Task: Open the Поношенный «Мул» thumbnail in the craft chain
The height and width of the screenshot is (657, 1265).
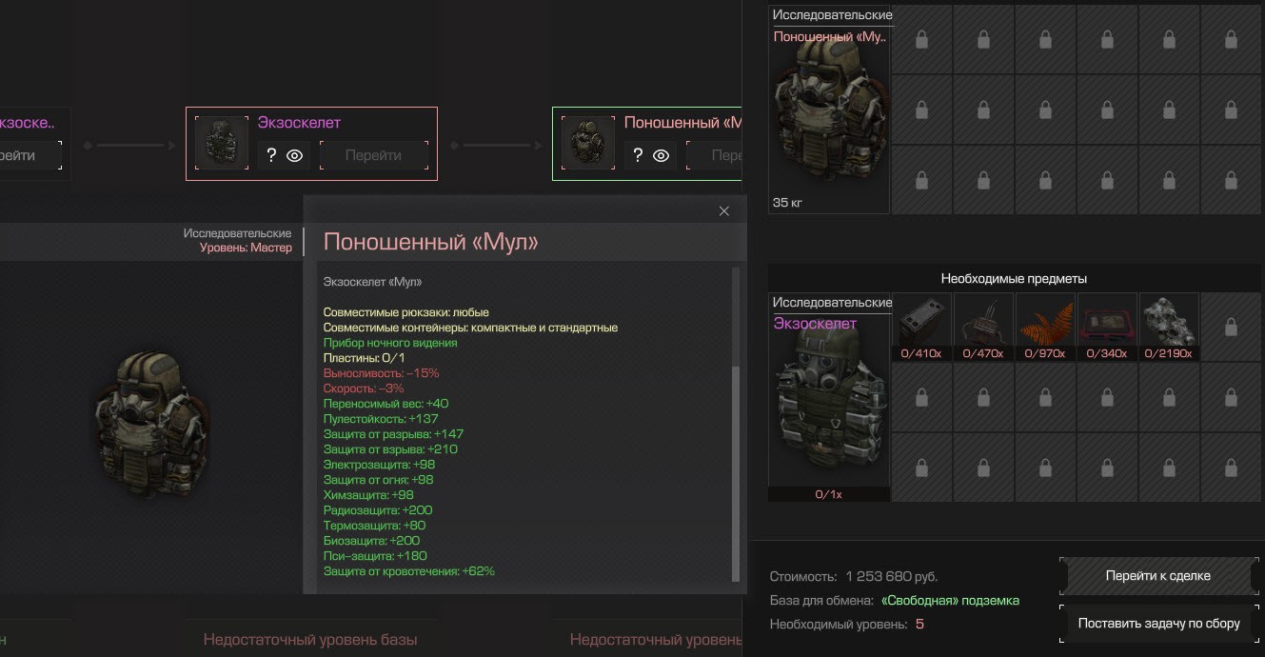Action: (x=588, y=143)
